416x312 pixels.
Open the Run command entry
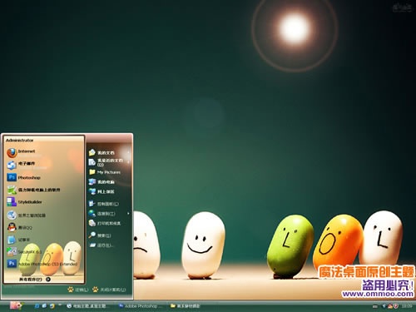(x=102, y=245)
